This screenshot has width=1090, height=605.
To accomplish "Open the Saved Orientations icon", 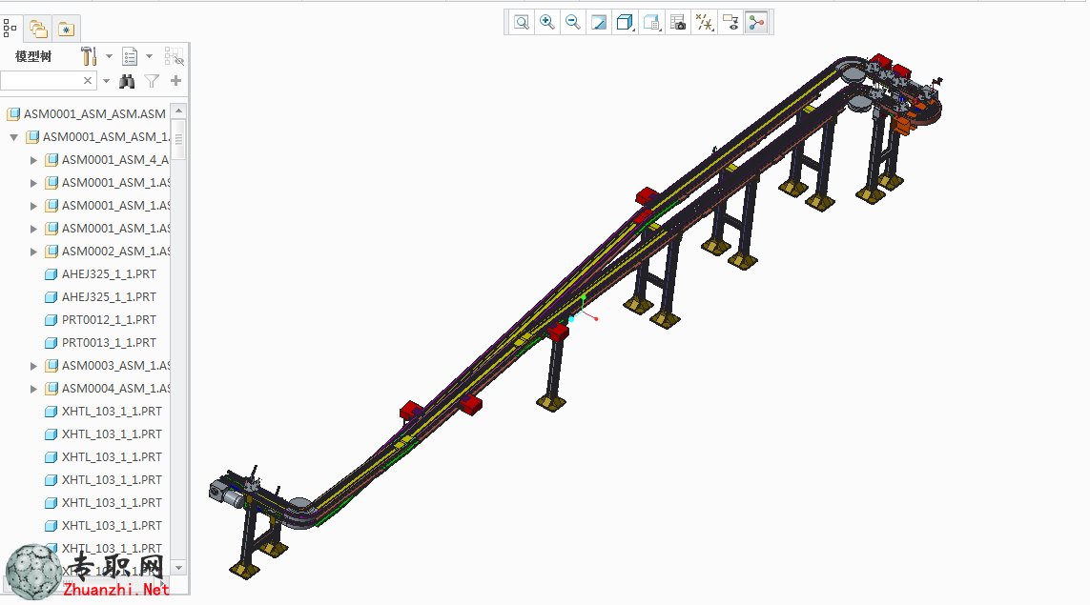I will pos(651,22).
